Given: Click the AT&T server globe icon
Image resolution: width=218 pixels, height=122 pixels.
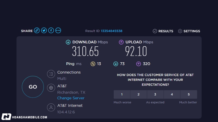Looking at the screenshot, I should click(51, 88).
